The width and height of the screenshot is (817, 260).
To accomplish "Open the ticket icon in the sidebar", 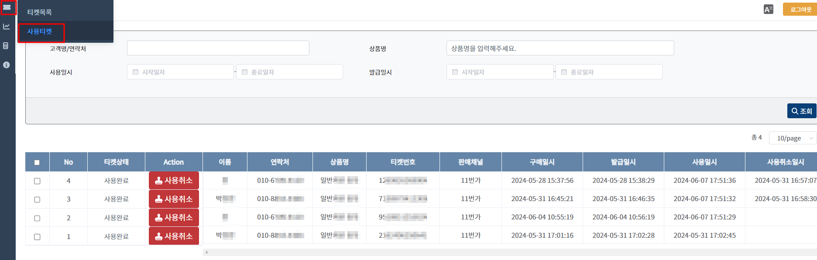I will coord(7,7).
